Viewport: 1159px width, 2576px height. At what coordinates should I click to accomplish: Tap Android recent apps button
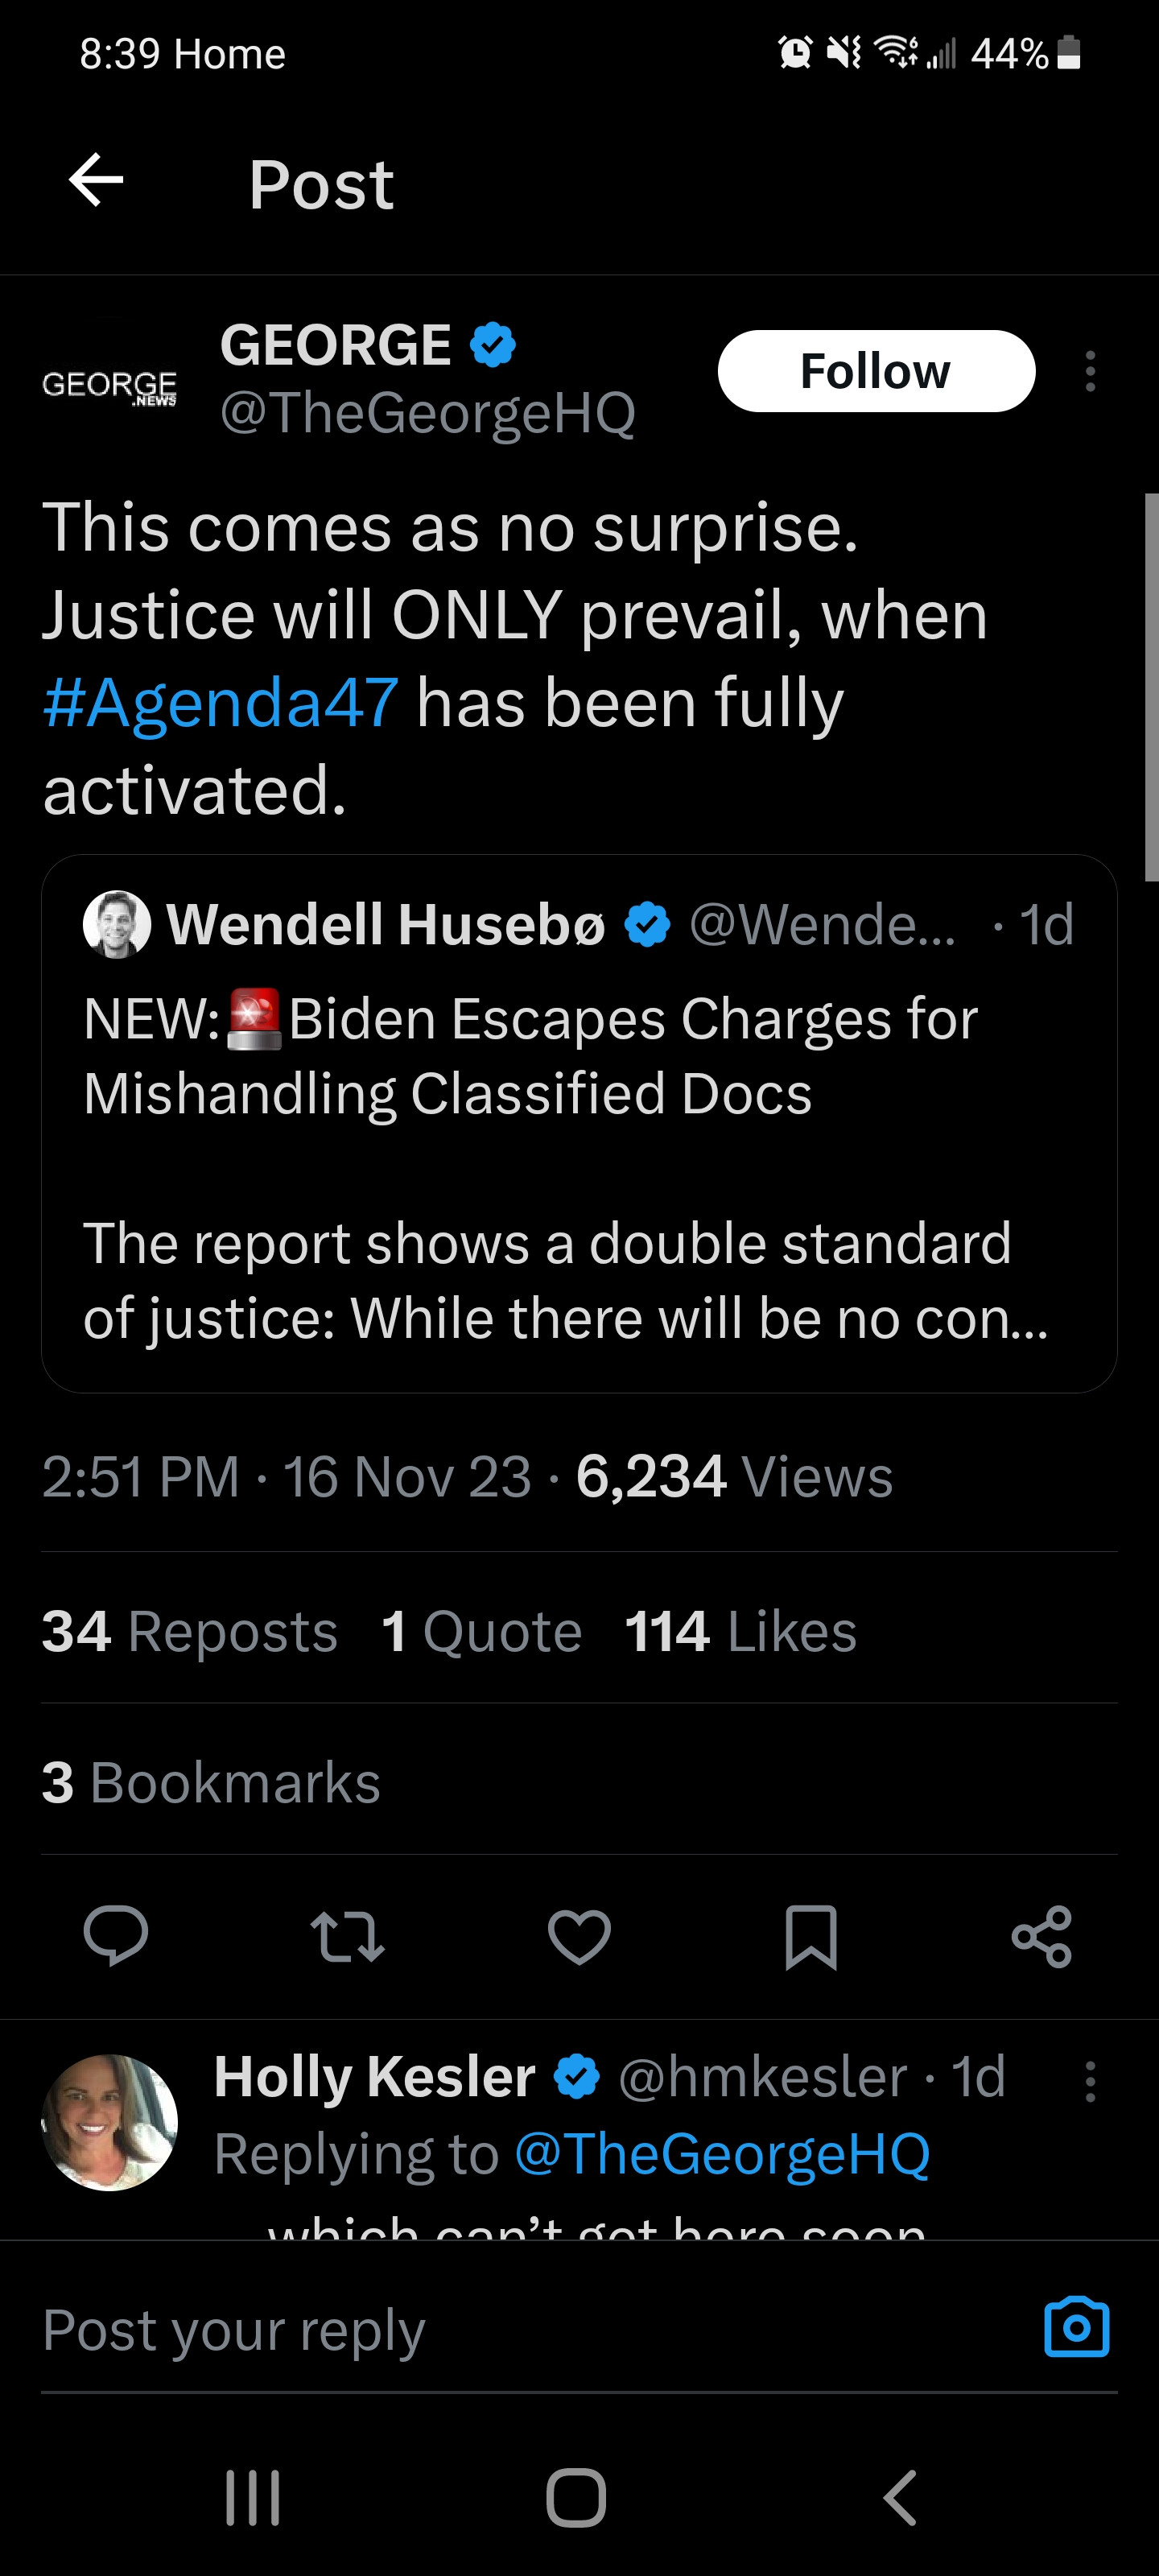[252, 2497]
